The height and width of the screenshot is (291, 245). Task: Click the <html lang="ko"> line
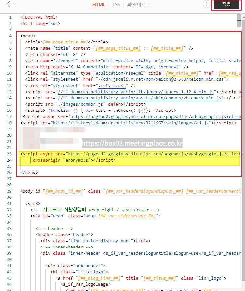40,24
